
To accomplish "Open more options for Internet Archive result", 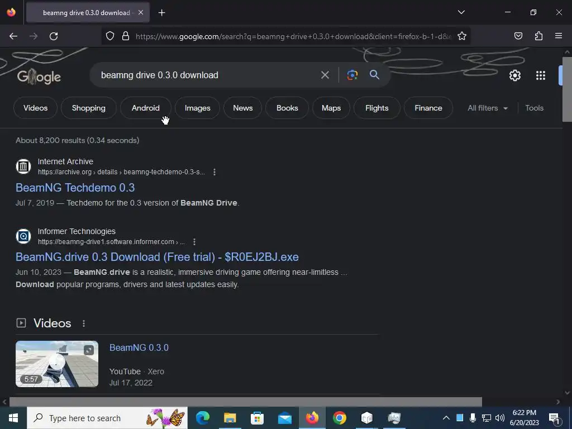I will (214, 172).
